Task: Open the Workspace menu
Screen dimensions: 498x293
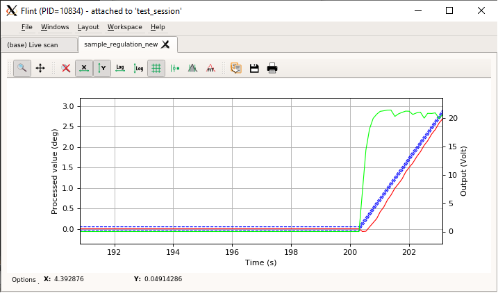Action: 124,27
